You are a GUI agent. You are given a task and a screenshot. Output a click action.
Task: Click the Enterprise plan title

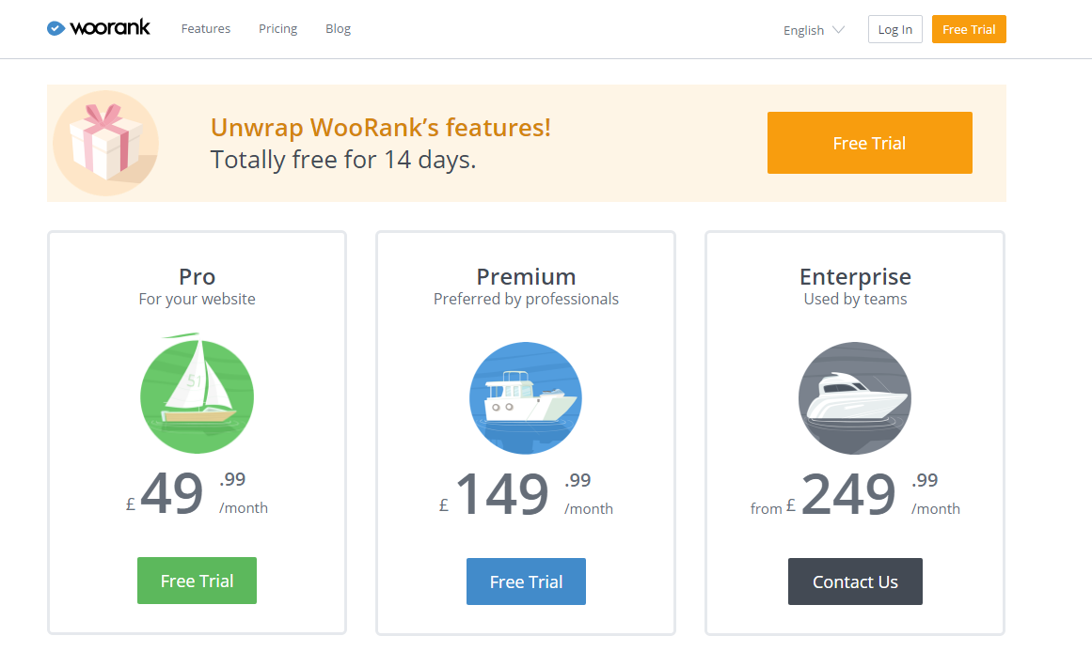[x=855, y=277]
